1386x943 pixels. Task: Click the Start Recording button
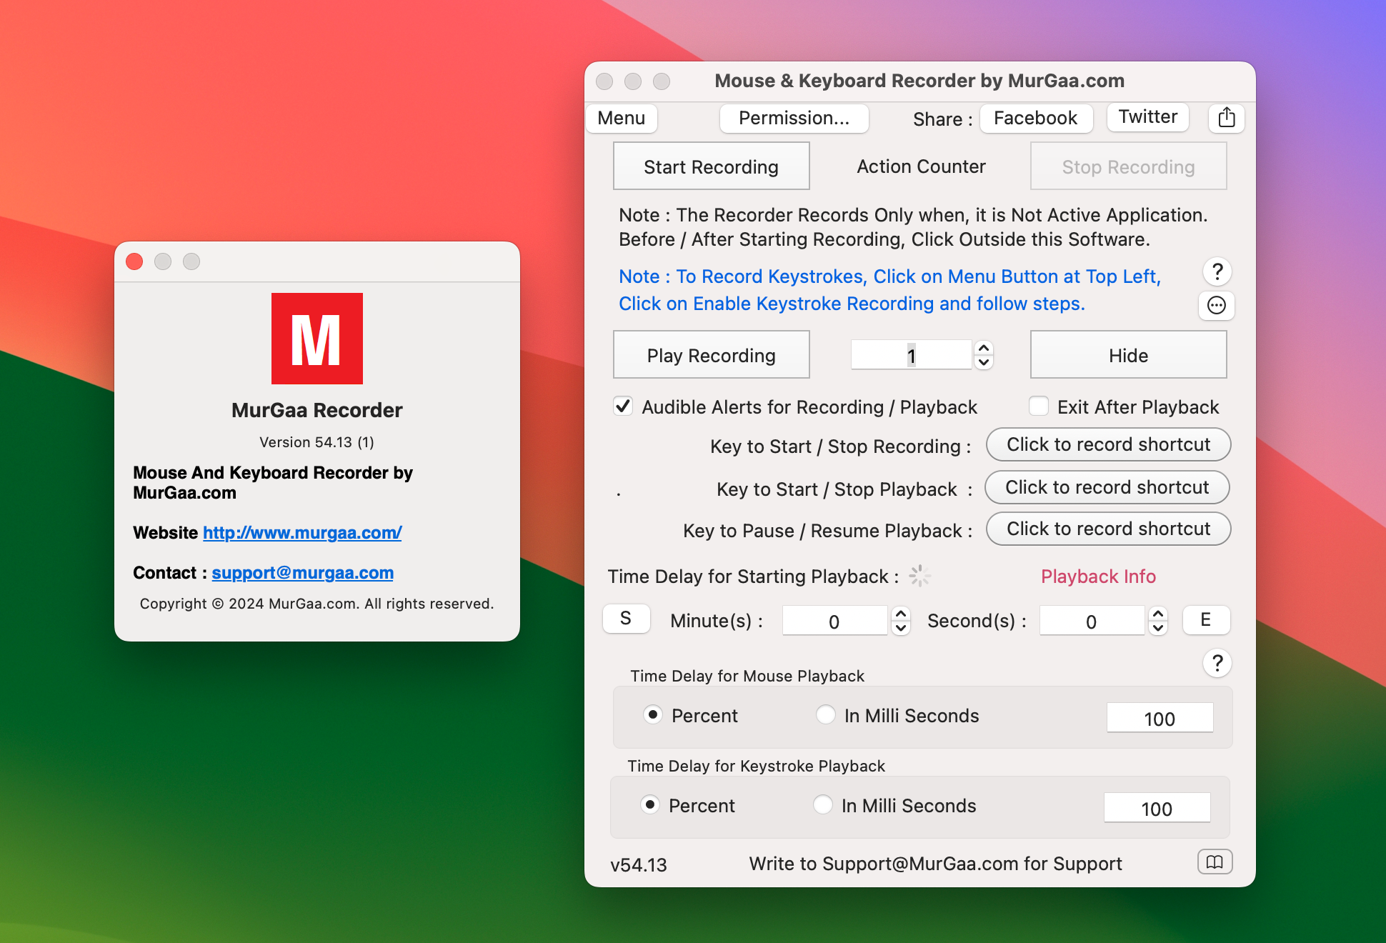coord(712,166)
